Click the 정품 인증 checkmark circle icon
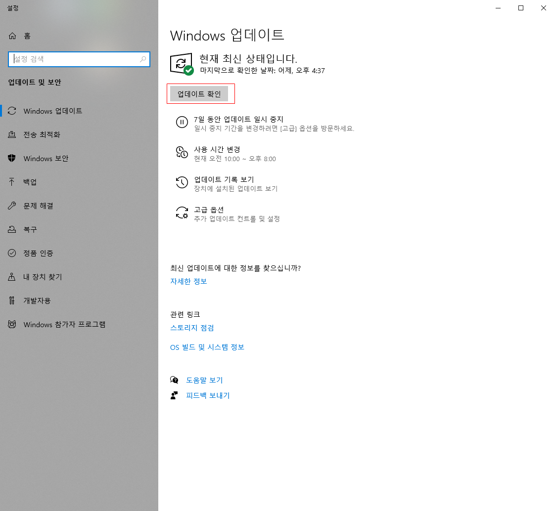Screen dimensions: 555x511 click(x=12, y=253)
